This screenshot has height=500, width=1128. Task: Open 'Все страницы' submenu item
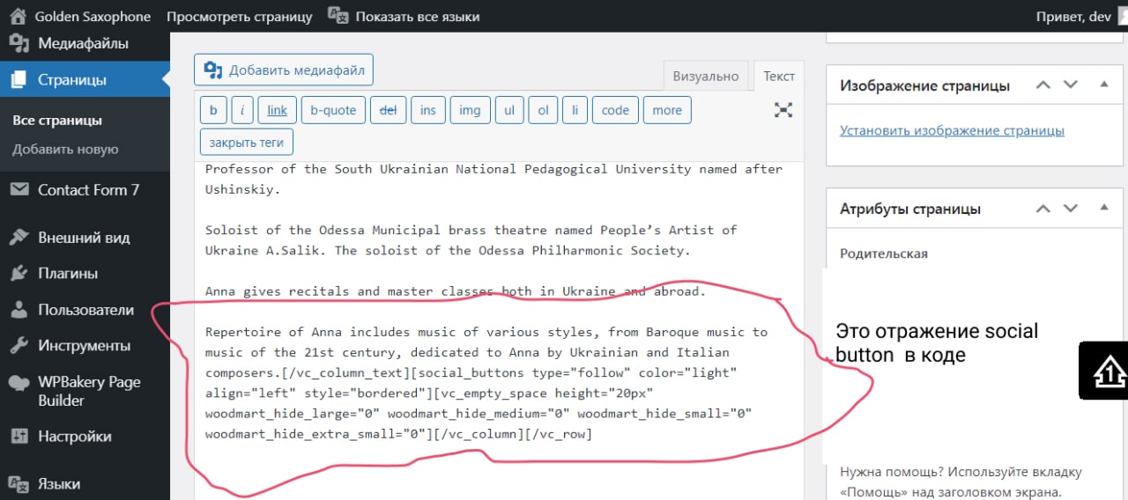[57, 120]
